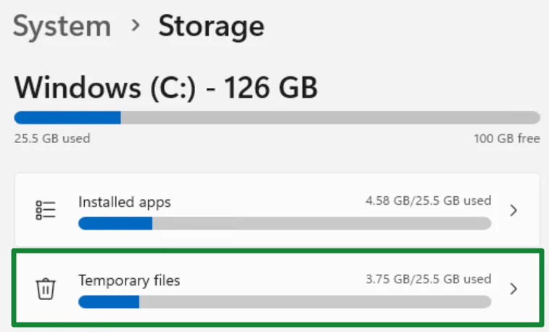Expand the Installed apps chevron arrow
Screen dimensions: 549x332
pyautogui.click(x=513, y=211)
